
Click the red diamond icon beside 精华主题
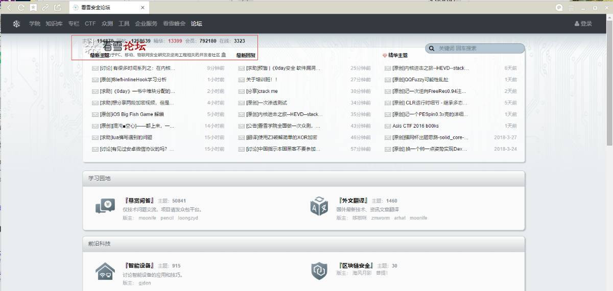[x=385, y=55]
